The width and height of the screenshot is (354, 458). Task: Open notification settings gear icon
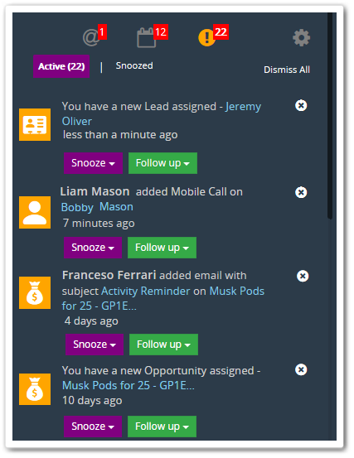click(302, 37)
